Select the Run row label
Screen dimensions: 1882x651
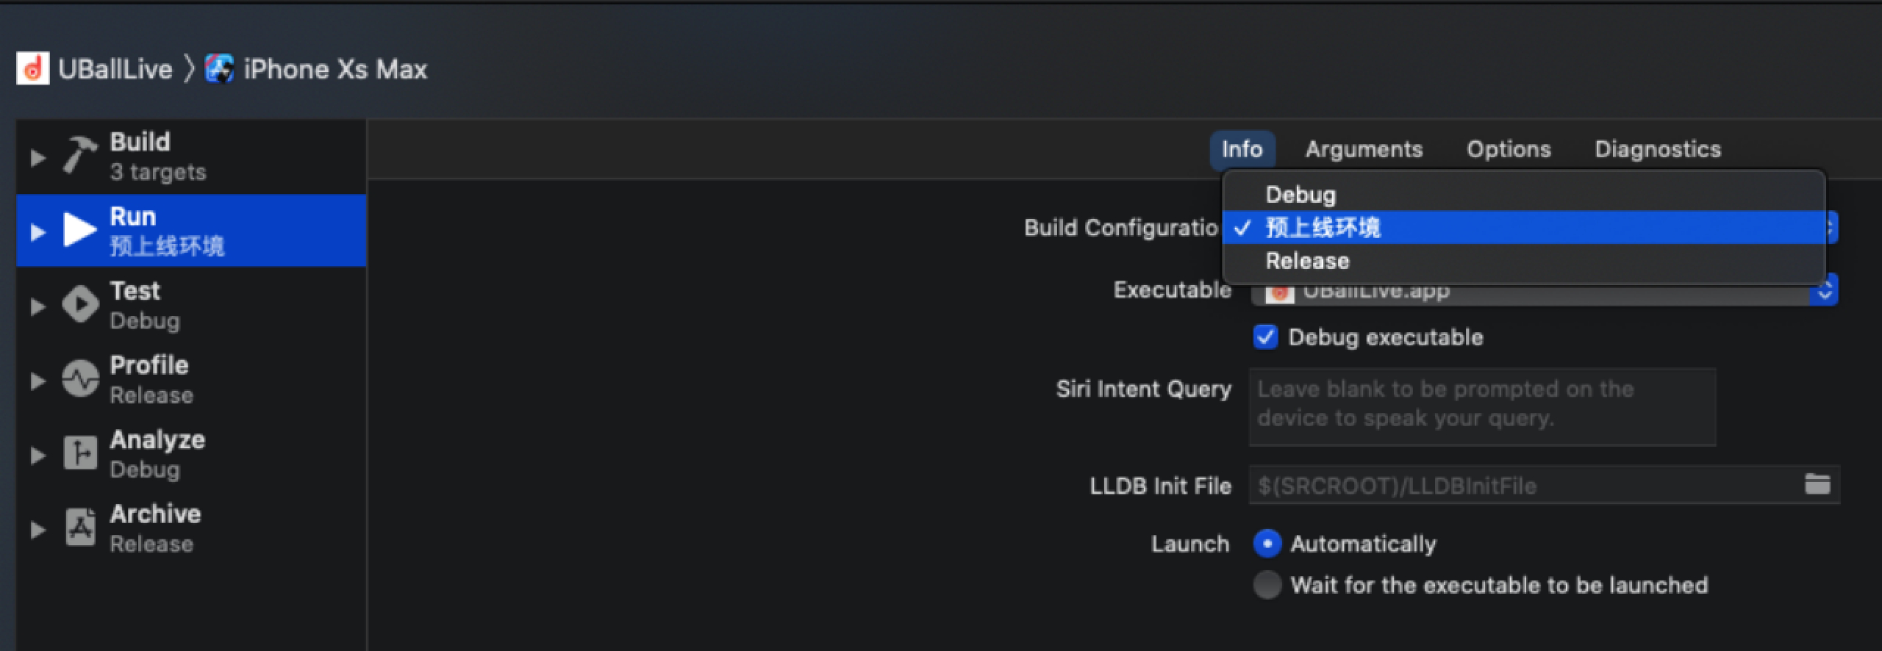[x=133, y=216]
